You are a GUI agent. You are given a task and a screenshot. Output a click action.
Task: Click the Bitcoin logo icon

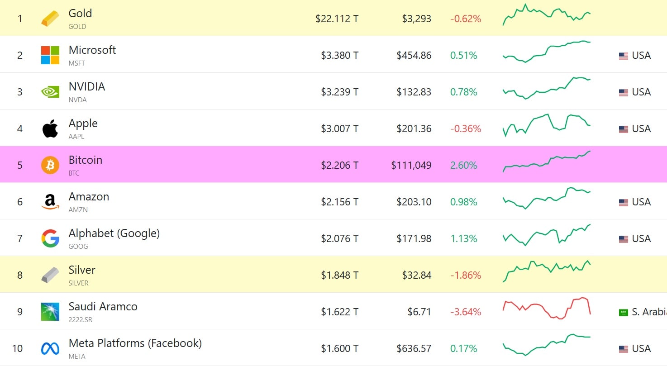point(50,165)
